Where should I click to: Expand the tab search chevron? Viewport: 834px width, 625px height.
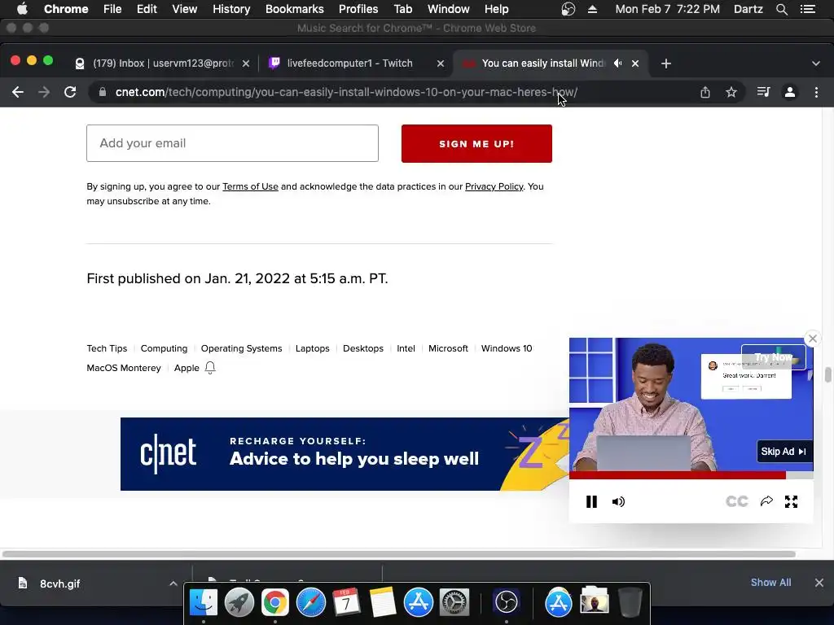coord(816,63)
